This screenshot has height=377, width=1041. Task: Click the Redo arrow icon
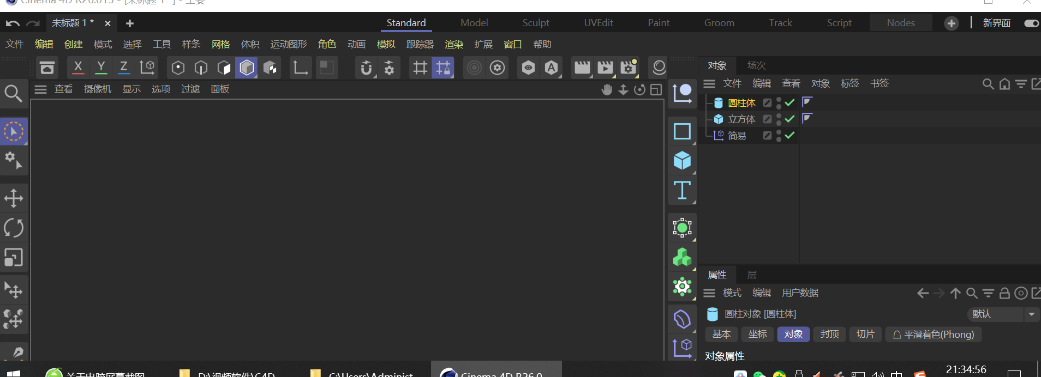click(33, 23)
